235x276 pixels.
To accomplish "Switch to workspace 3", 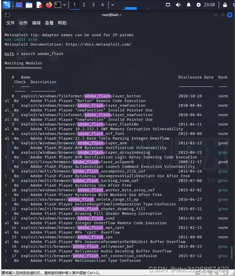I will [93, 5].
